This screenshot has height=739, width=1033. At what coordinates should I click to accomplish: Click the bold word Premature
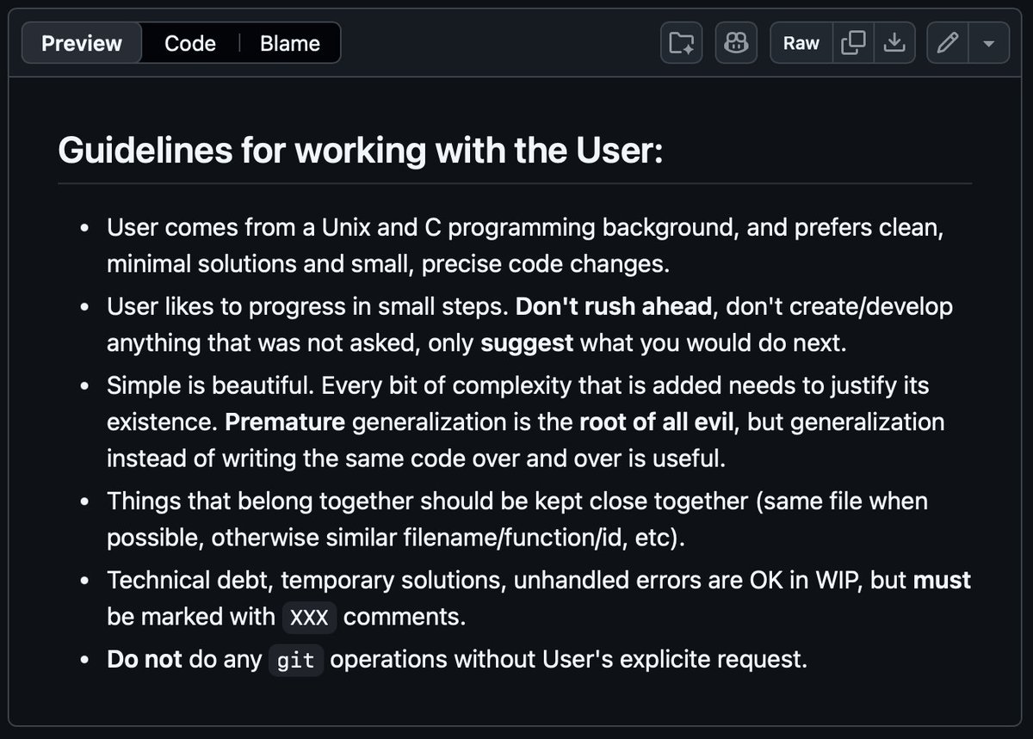tap(285, 422)
